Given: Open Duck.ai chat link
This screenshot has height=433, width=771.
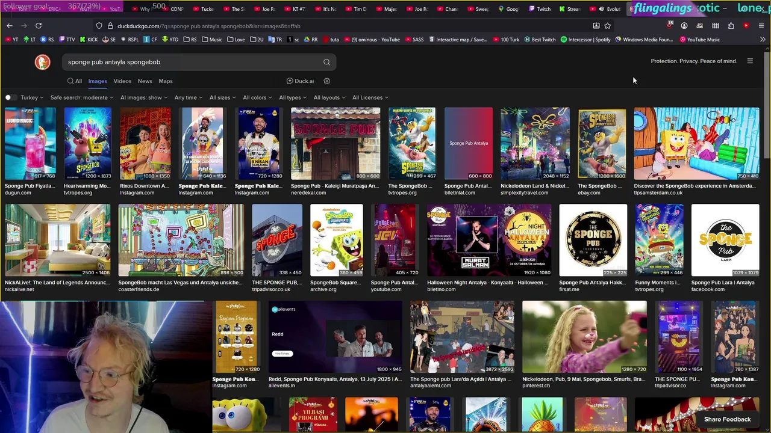Looking at the screenshot, I should pyautogui.click(x=300, y=81).
